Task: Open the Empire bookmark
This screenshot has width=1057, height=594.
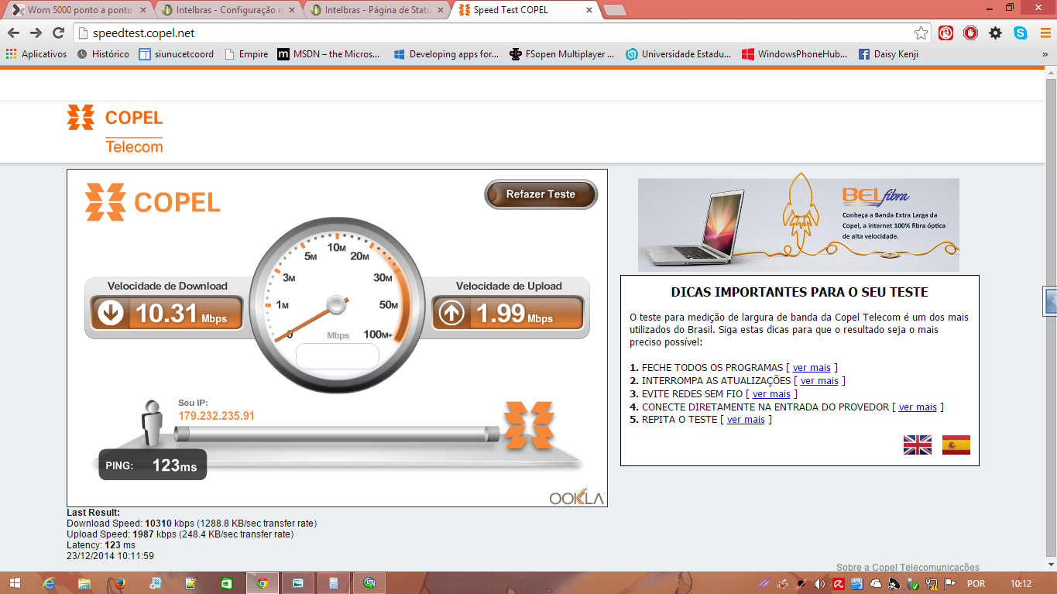Action: [246, 54]
